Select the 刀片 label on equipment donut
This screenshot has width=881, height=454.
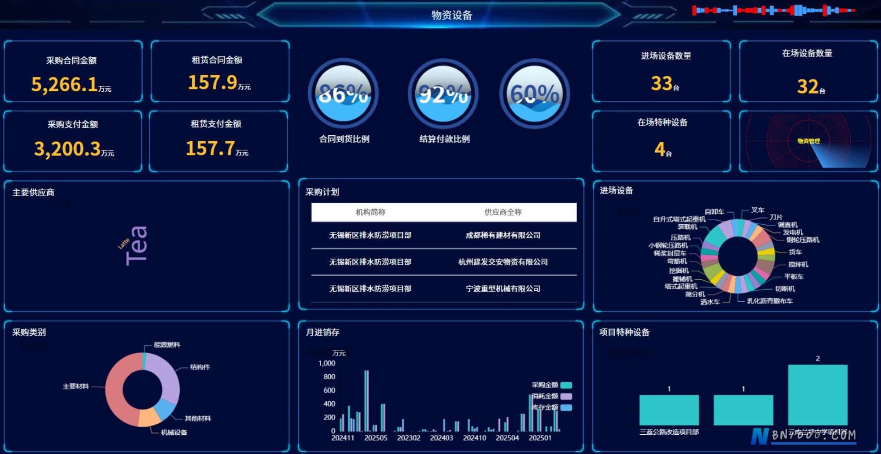coord(776,217)
